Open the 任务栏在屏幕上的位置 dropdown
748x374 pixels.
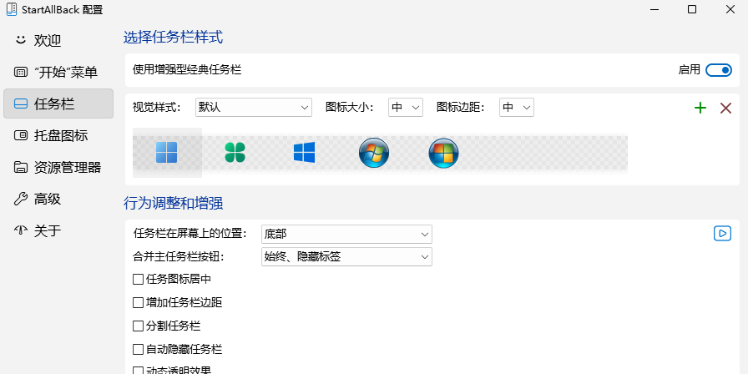click(346, 235)
